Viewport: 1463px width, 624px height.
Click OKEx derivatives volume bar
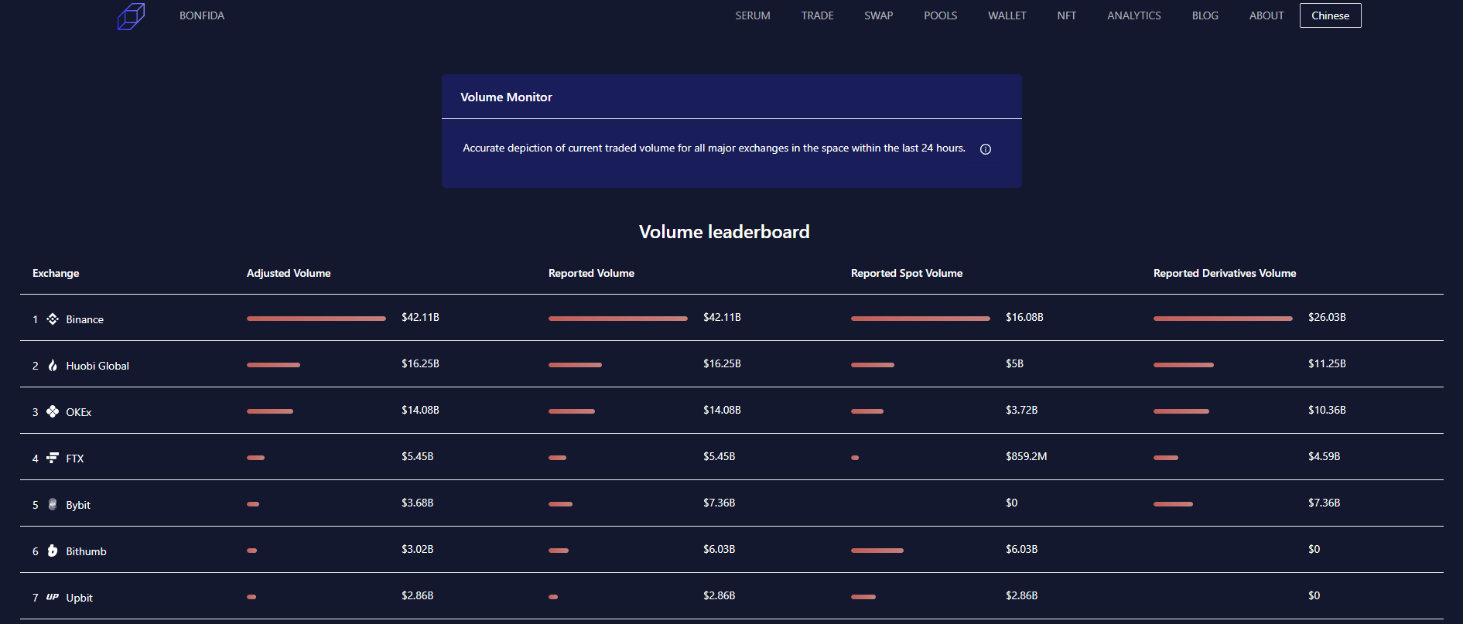point(1181,411)
